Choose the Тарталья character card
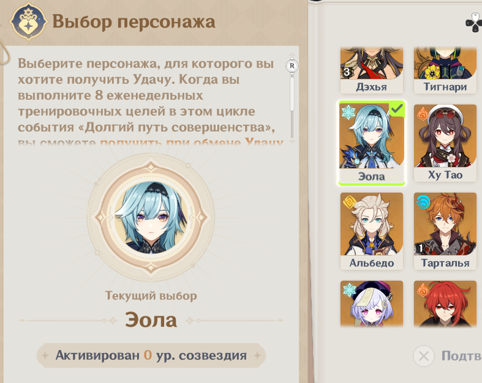The image size is (482, 383). pyautogui.click(x=445, y=231)
